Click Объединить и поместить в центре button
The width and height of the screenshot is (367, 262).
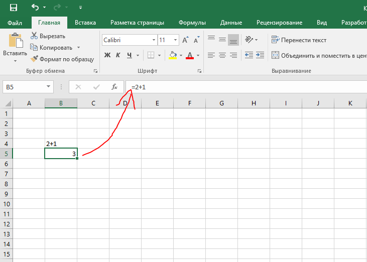(x=319, y=55)
